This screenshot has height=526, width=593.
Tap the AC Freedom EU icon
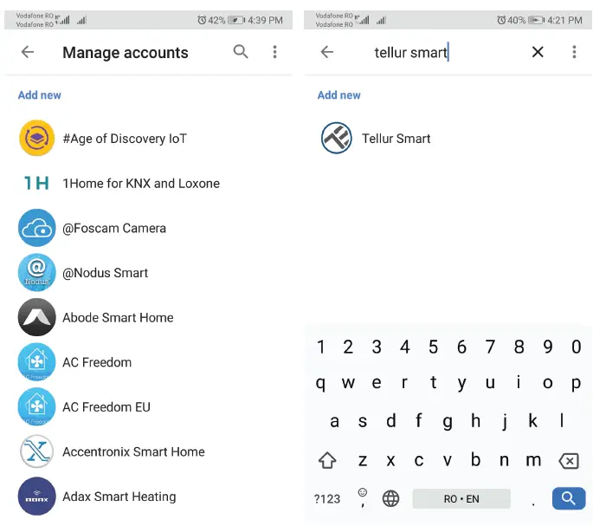[36, 406]
